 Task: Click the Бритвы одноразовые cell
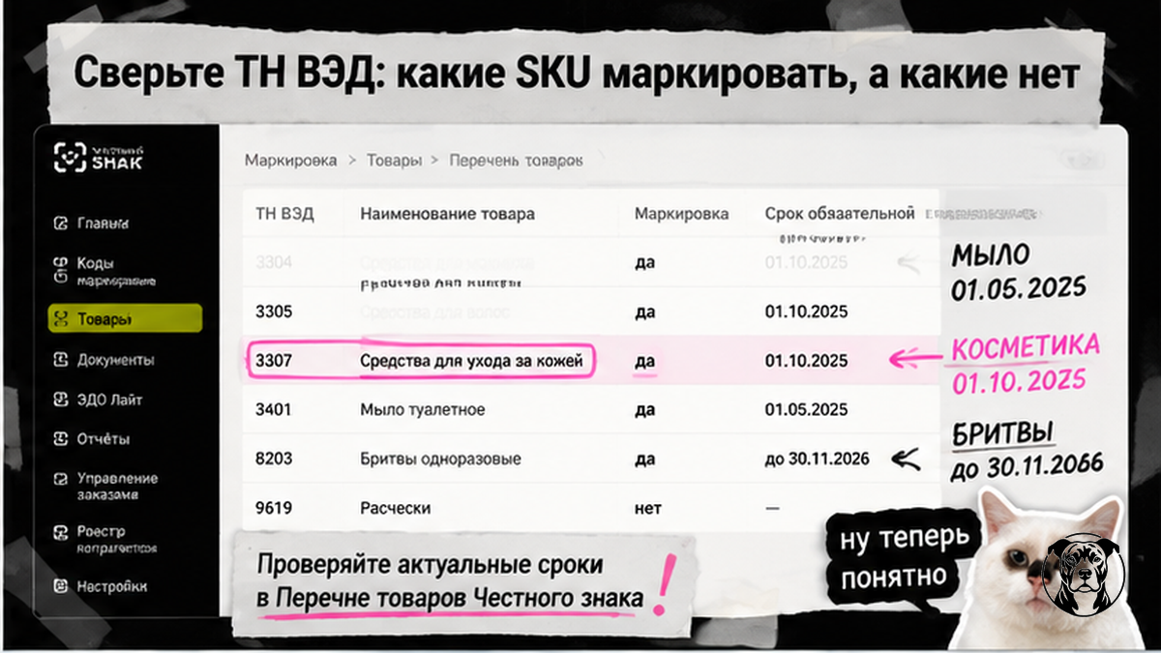(x=440, y=459)
